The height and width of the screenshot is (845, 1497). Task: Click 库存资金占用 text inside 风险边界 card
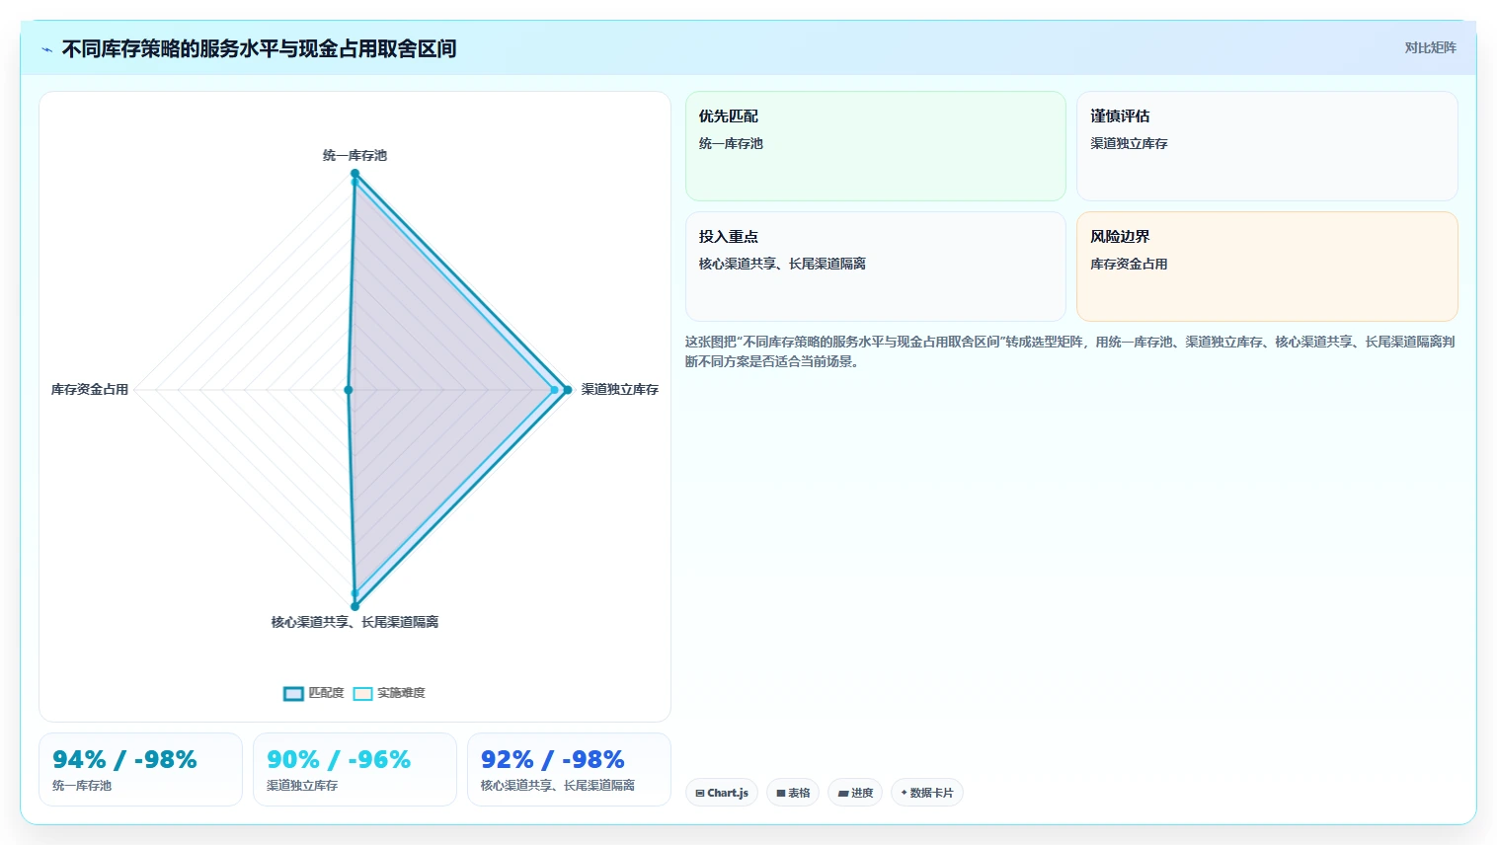[x=1129, y=264]
